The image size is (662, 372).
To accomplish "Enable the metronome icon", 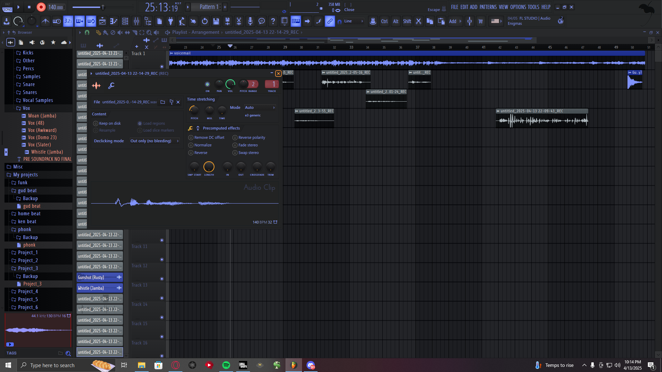I will click(x=45, y=21).
